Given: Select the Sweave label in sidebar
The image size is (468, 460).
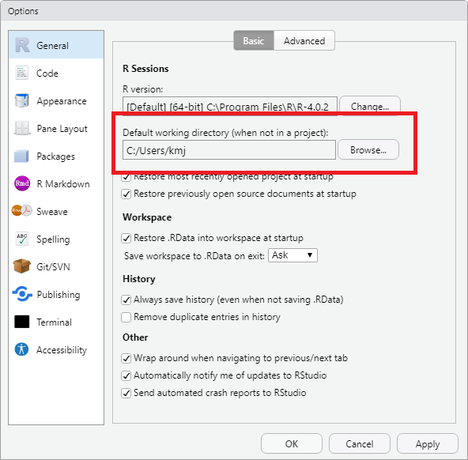Looking at the screenshot, I should coord(52,212).
